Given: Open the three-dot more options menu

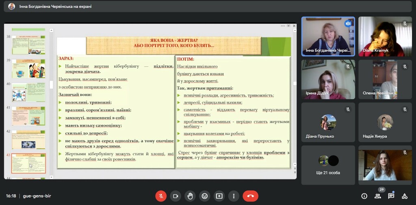Looking at the screenshot, I should pyautogui.click(x=234, y=196).
